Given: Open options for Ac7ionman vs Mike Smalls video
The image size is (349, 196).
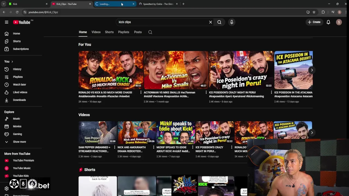Looking at the screenshot, I should pos(206,93).
